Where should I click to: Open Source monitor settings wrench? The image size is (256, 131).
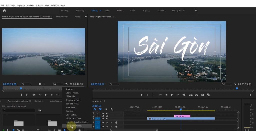click(x=66, y=84)
